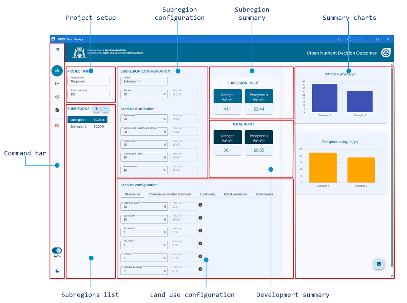Viewport: 407px width, 303px height.
Task: Toggle the kg/ha units switch
Action: tap(57, 250)
